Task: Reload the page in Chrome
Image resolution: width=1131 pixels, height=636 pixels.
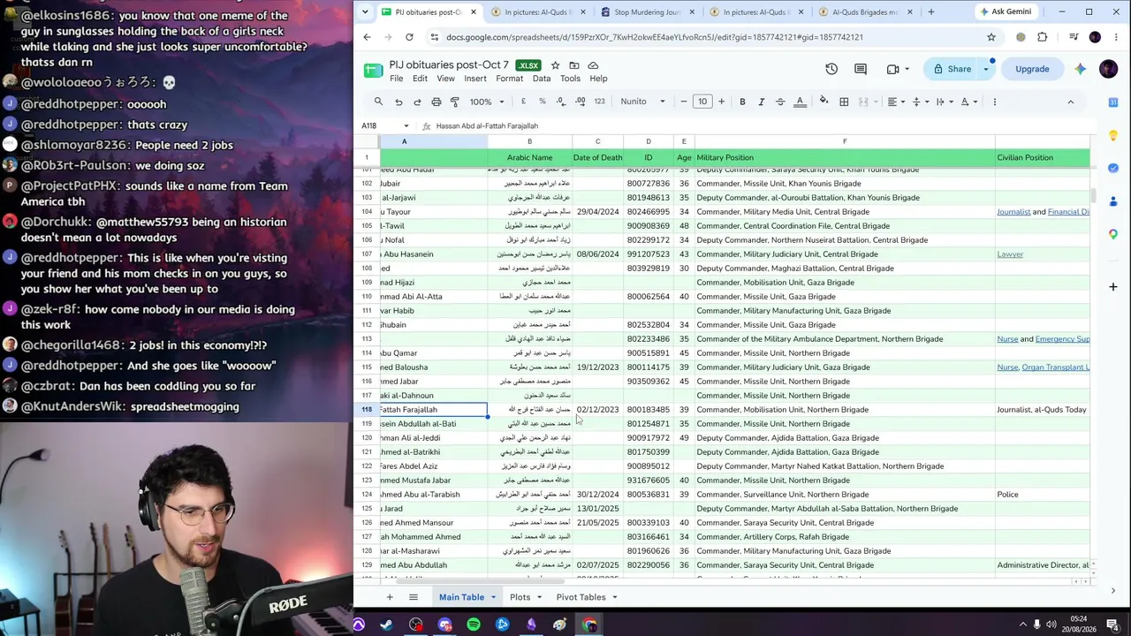Action: [x=409, y=37]
